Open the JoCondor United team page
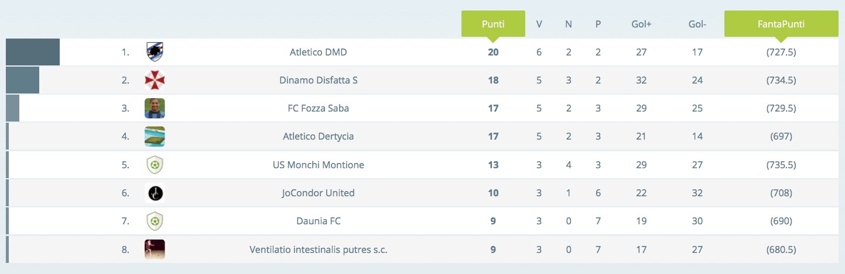 (x=319, y=193)
